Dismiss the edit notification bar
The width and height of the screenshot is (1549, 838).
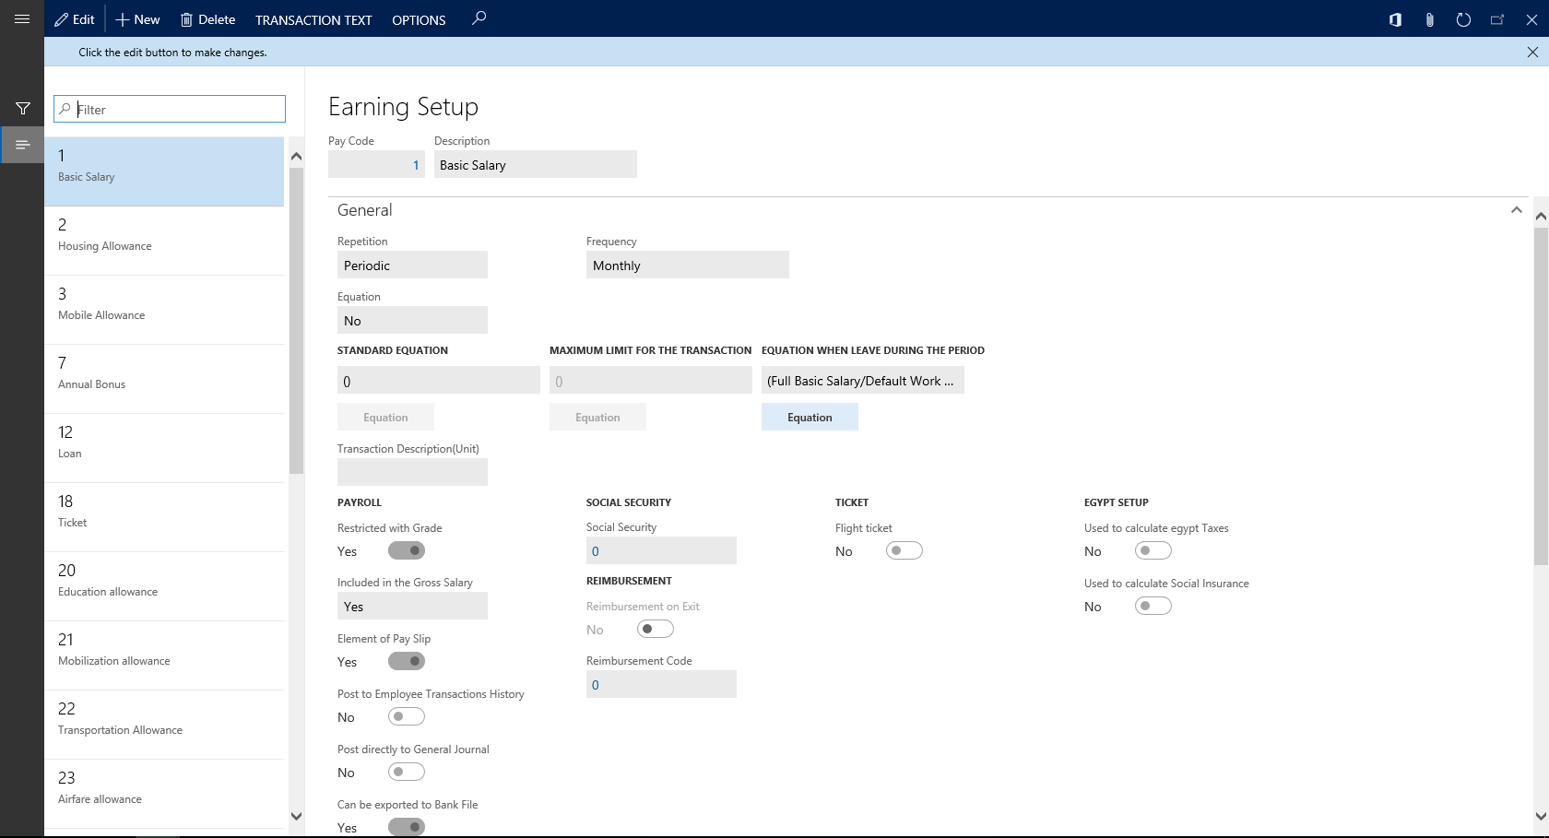click(1532, 53)
